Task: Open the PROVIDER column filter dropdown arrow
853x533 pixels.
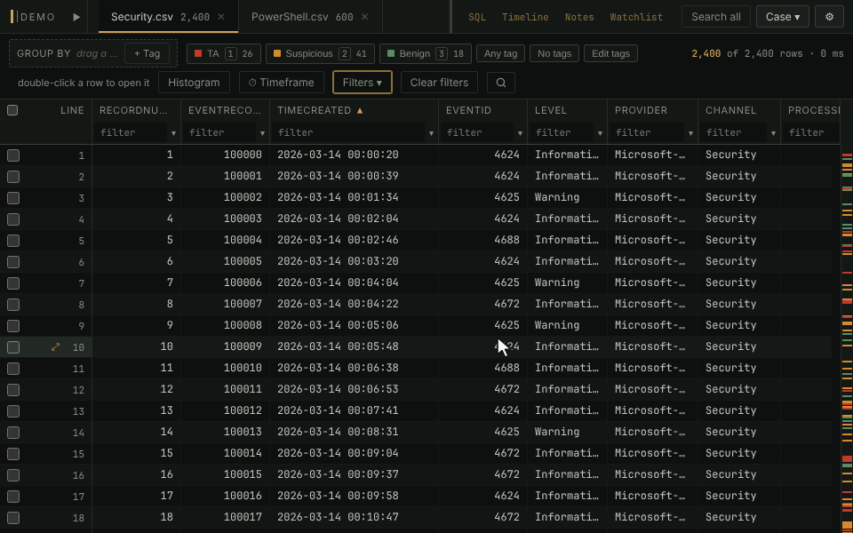Action: (x=691, y=132)
